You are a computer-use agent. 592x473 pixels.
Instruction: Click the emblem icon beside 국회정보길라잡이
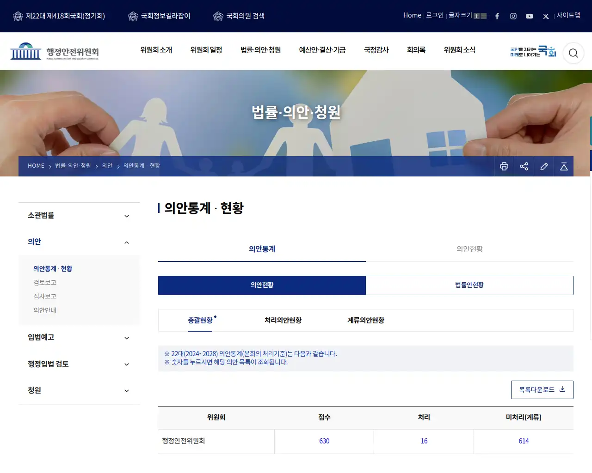pos(133,17)
